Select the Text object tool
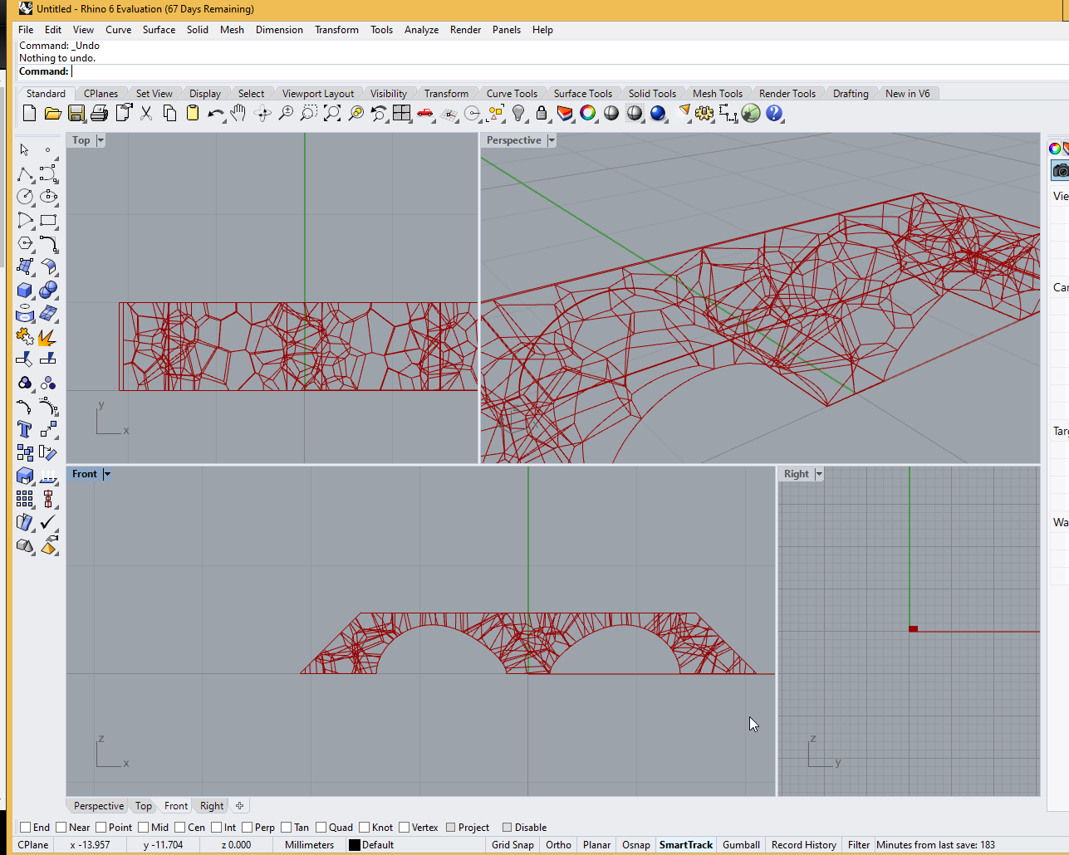 pos(25,429)
